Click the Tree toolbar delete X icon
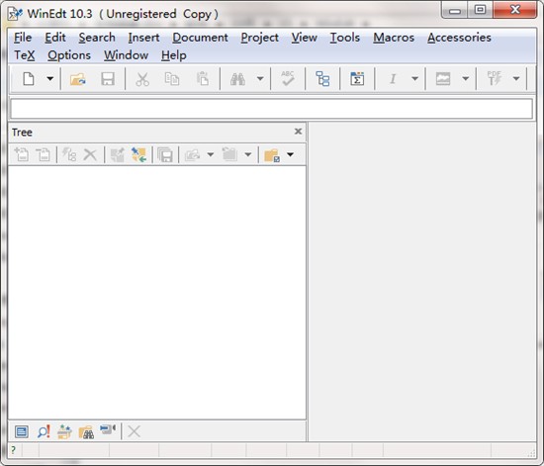Image resolution: width=544 pixels, height=466 pixels. [x=90, y=154]
